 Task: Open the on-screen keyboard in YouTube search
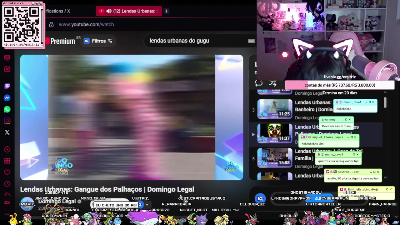[x=251, y=41]
